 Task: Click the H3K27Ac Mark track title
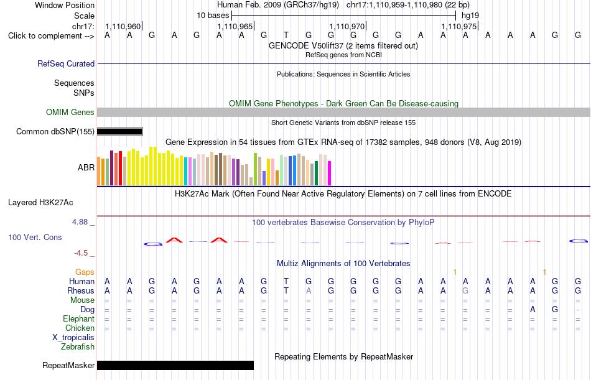(343, 194)
